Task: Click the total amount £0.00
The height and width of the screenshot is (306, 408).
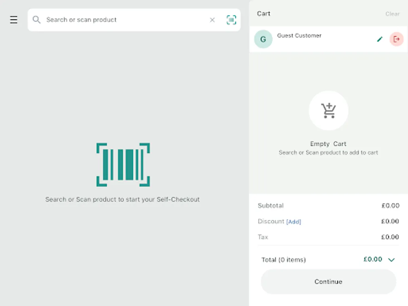Action: 373,259
